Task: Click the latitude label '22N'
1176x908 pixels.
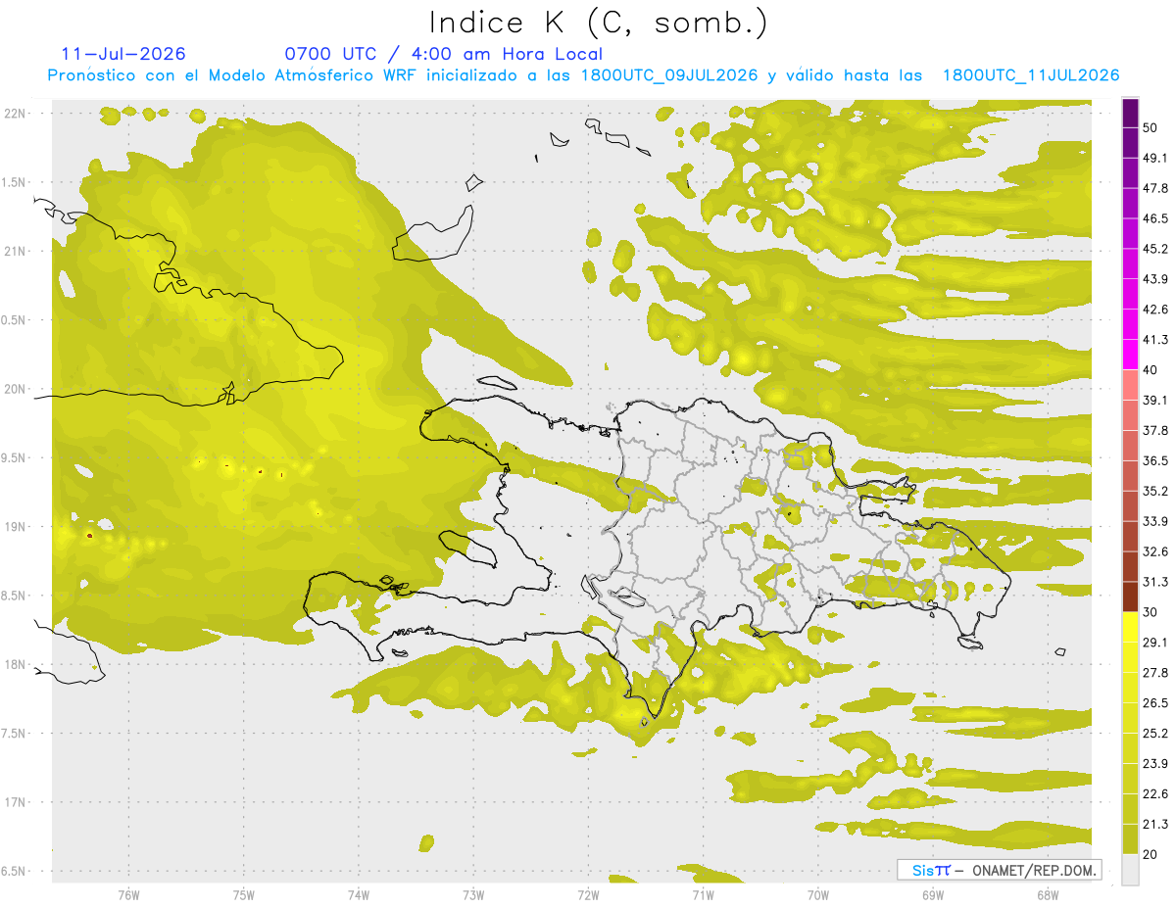Action: tap(16, 113)
